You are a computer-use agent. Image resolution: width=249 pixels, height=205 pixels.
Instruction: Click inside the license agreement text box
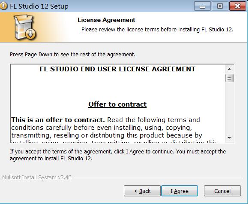click(x=118, y=104)
